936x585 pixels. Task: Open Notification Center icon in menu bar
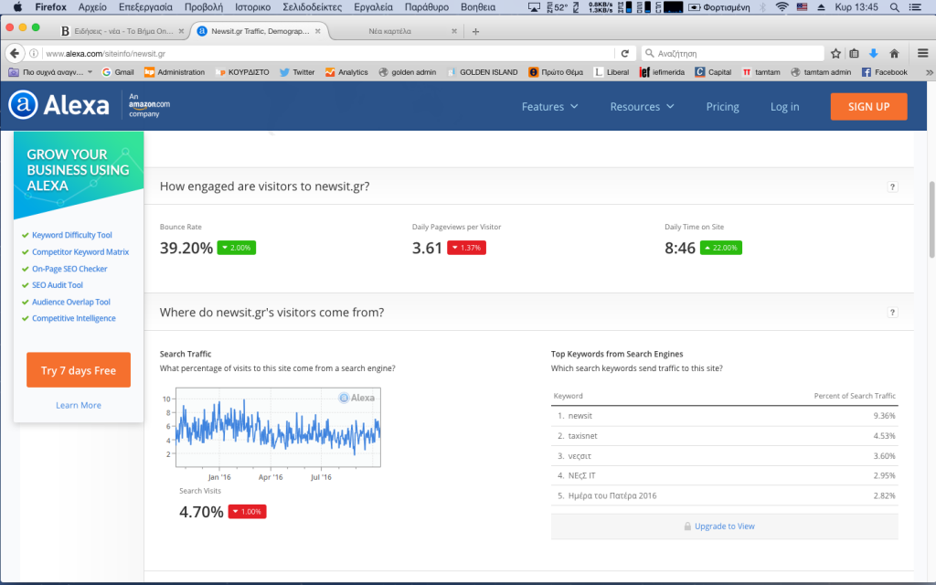[915, 7]
